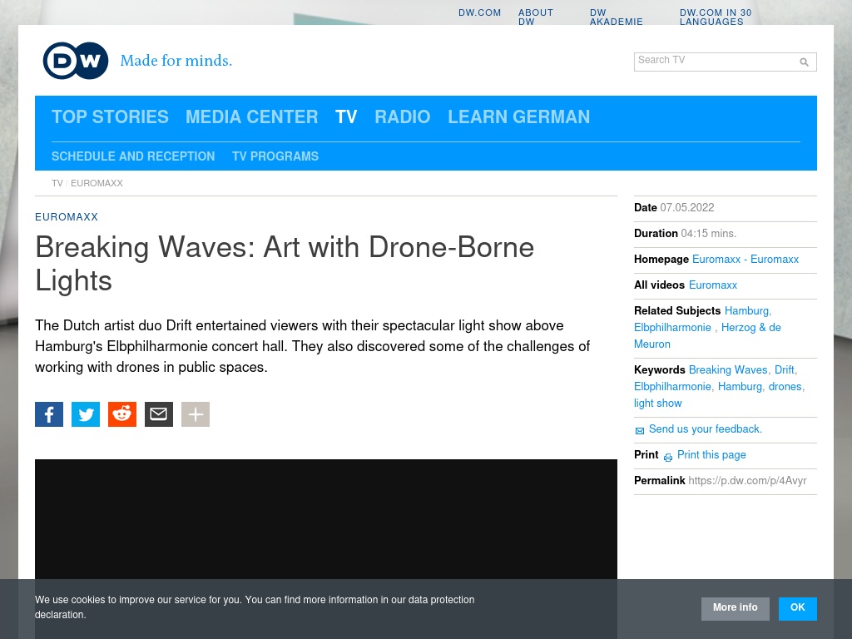Image resolution: width=852 pixels, height=639 pixels.
Task: Share article via email icon
Action: point(159,414)
